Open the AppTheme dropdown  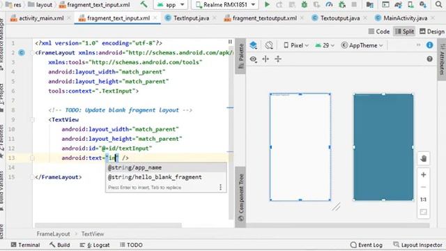(x=362, y=45)
